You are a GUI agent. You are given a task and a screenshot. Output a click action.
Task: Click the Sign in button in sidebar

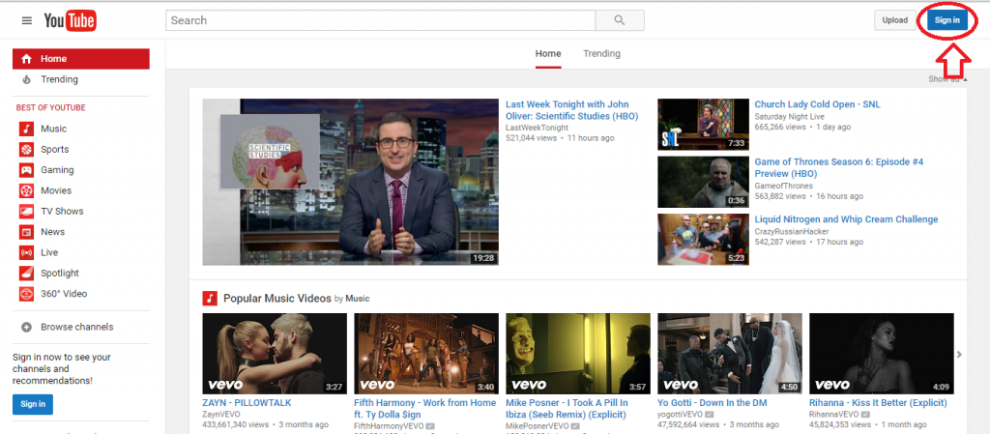33,404
